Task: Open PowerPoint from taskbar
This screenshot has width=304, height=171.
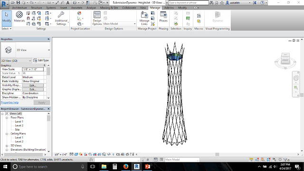Action: tap(148, 167)
